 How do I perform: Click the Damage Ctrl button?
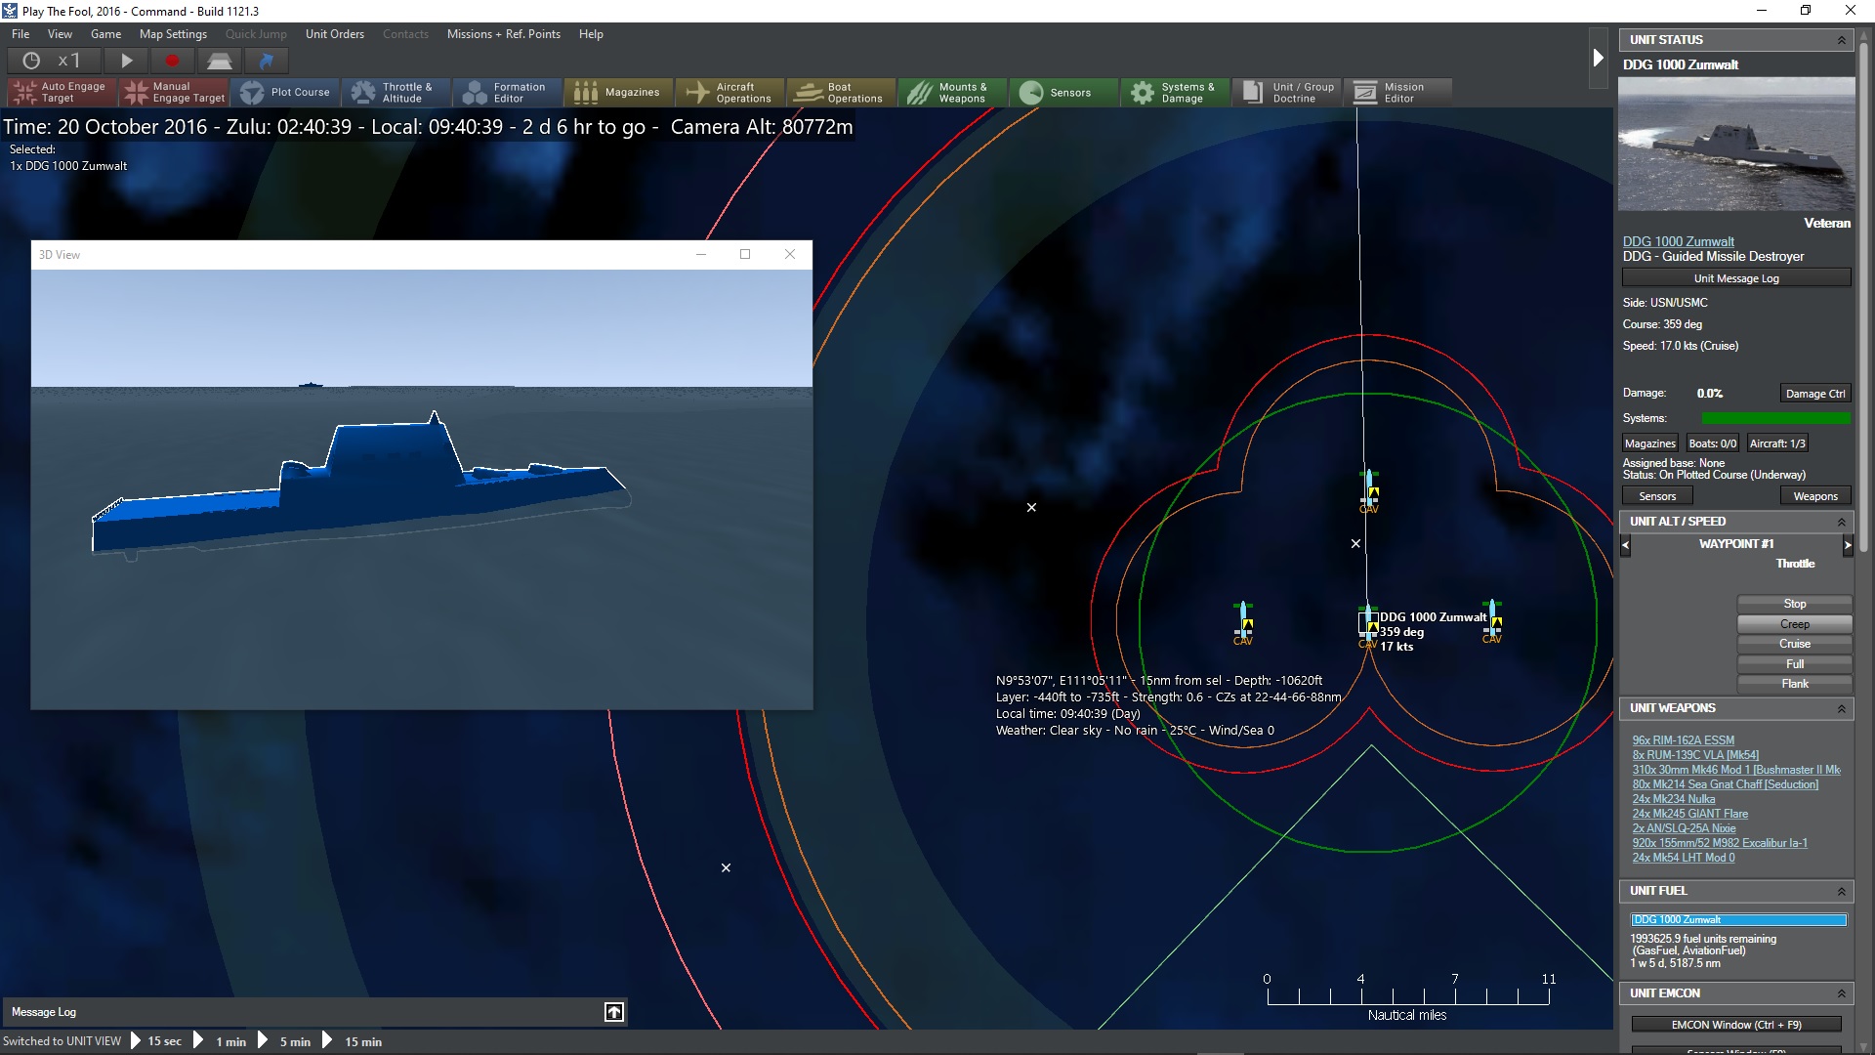[x=1815, y=394]
